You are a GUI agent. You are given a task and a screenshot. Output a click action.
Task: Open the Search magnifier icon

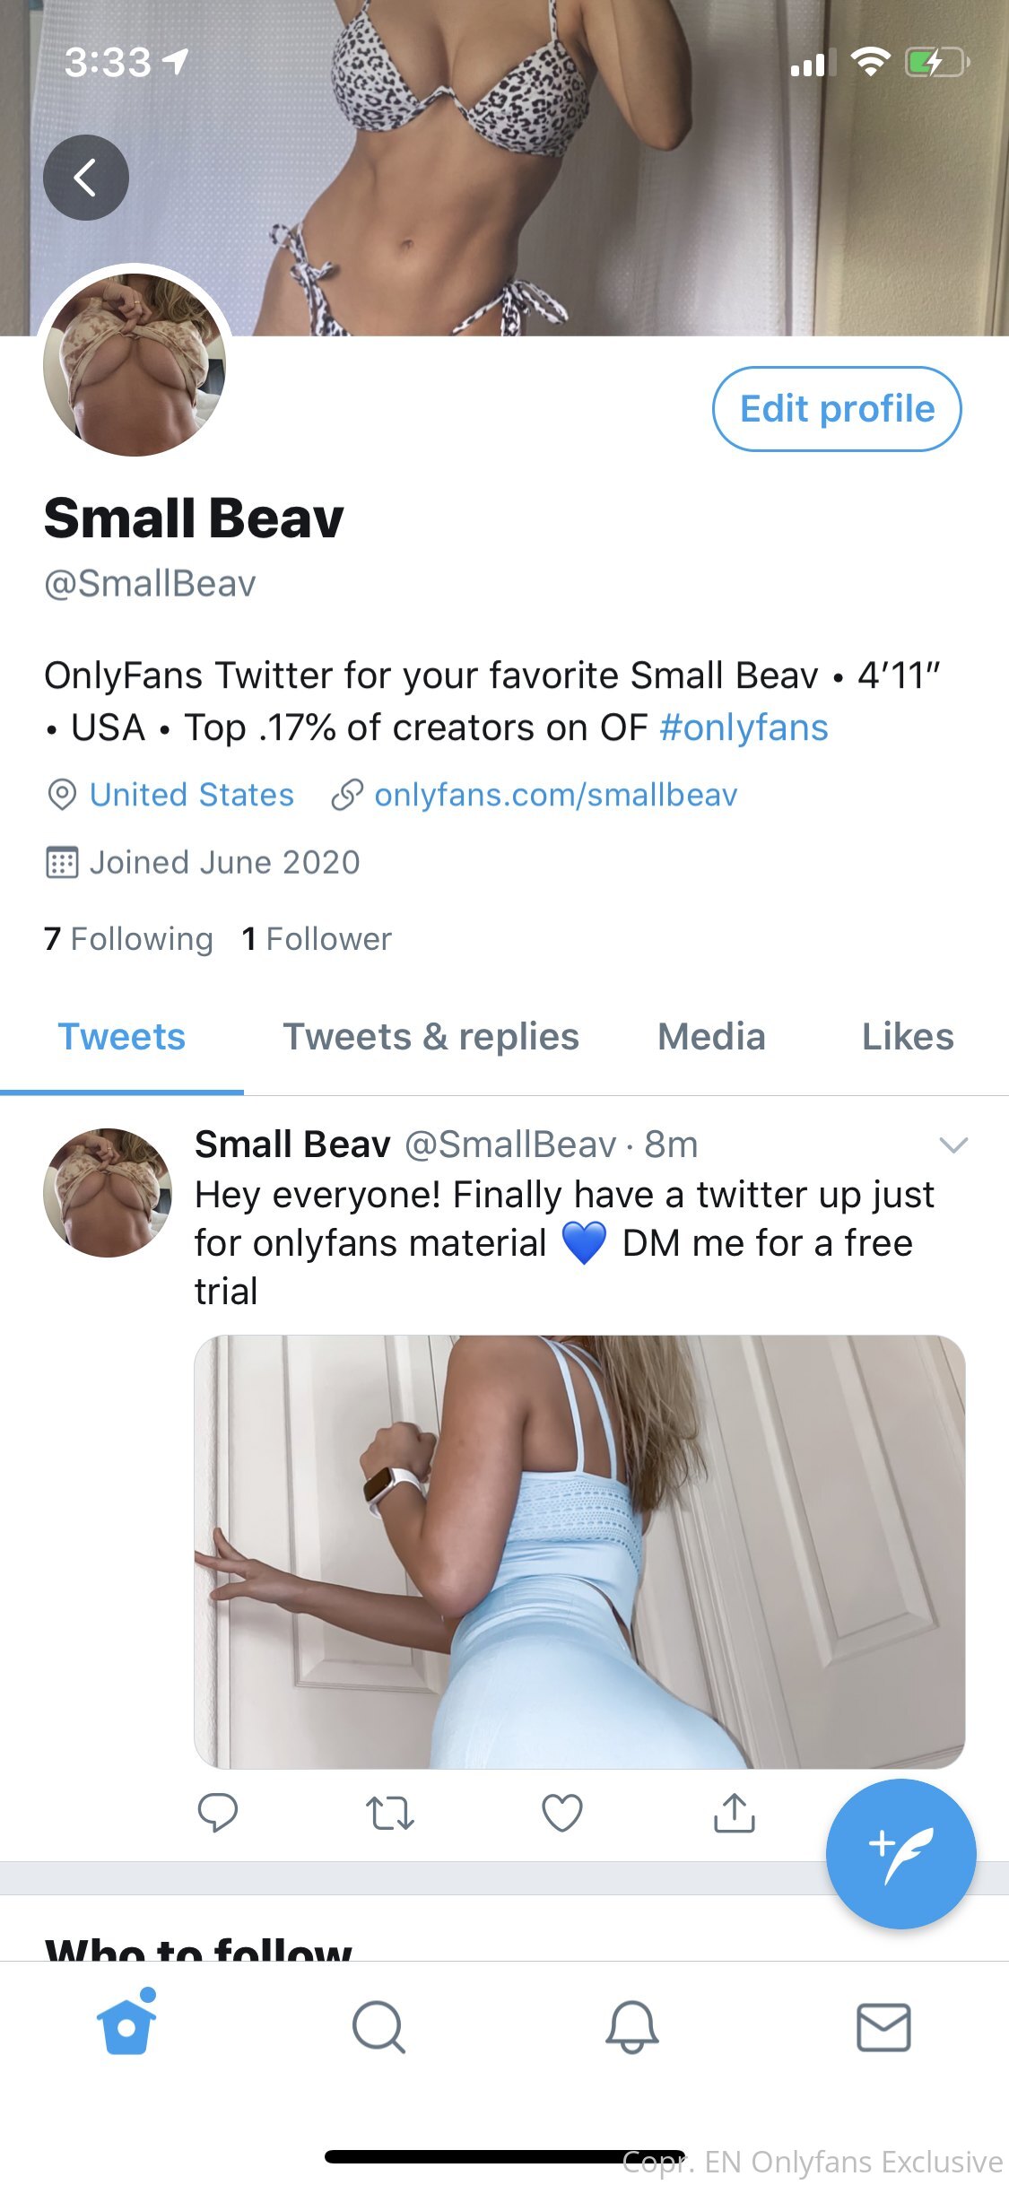[x=378, y=2027]
